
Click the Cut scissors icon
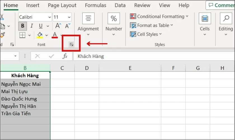point(2,17)
